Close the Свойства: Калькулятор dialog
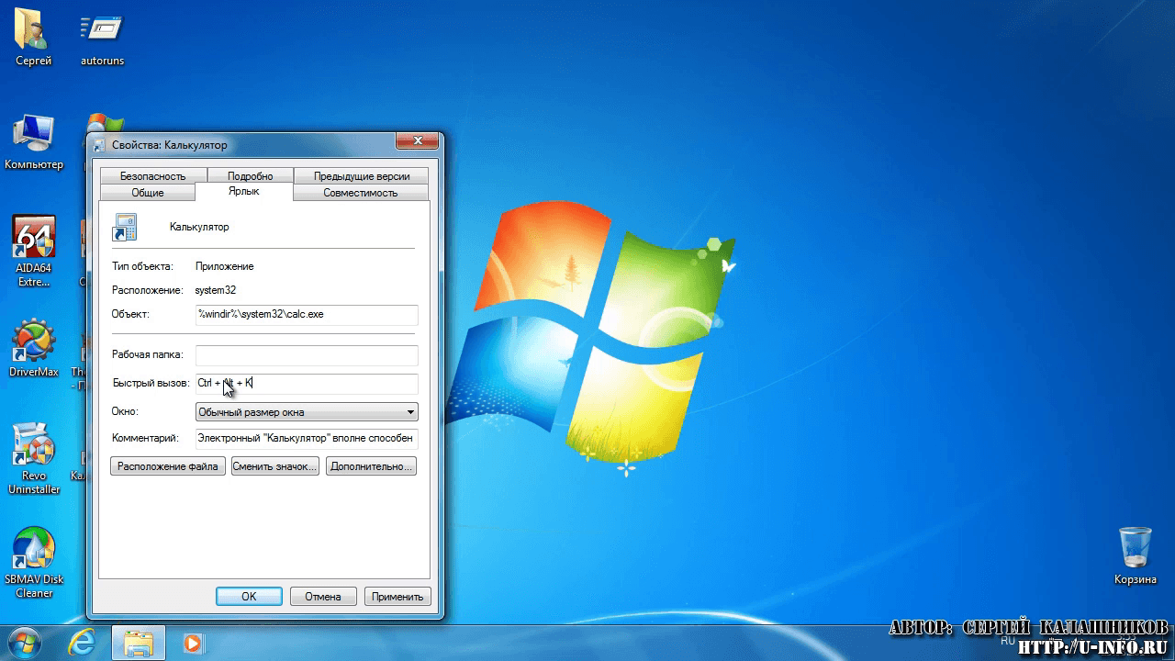The image size is (1175, 661). (416, 141)
